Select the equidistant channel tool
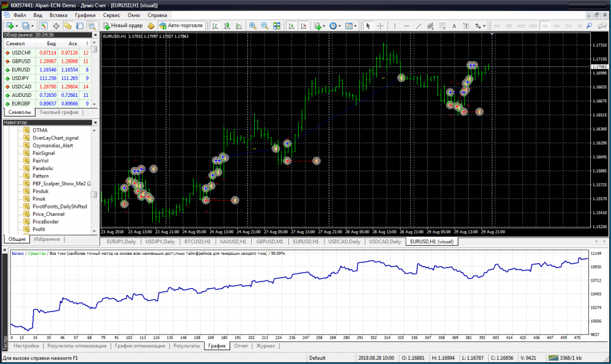Viewport: 611px width, 364px height. pyautogui.click(x=430, y=26)
